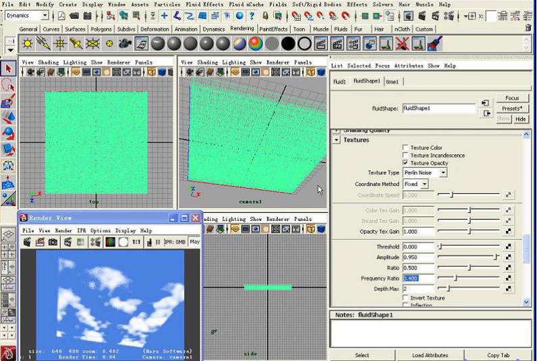Open the Texture Type Perlin Noise dropdown
Image resolution: width=537 pixels, height=361 pixels.
coord(425,172)
